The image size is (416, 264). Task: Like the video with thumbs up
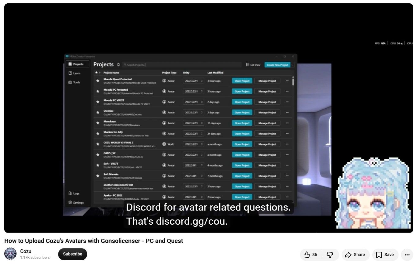[310, 255]
